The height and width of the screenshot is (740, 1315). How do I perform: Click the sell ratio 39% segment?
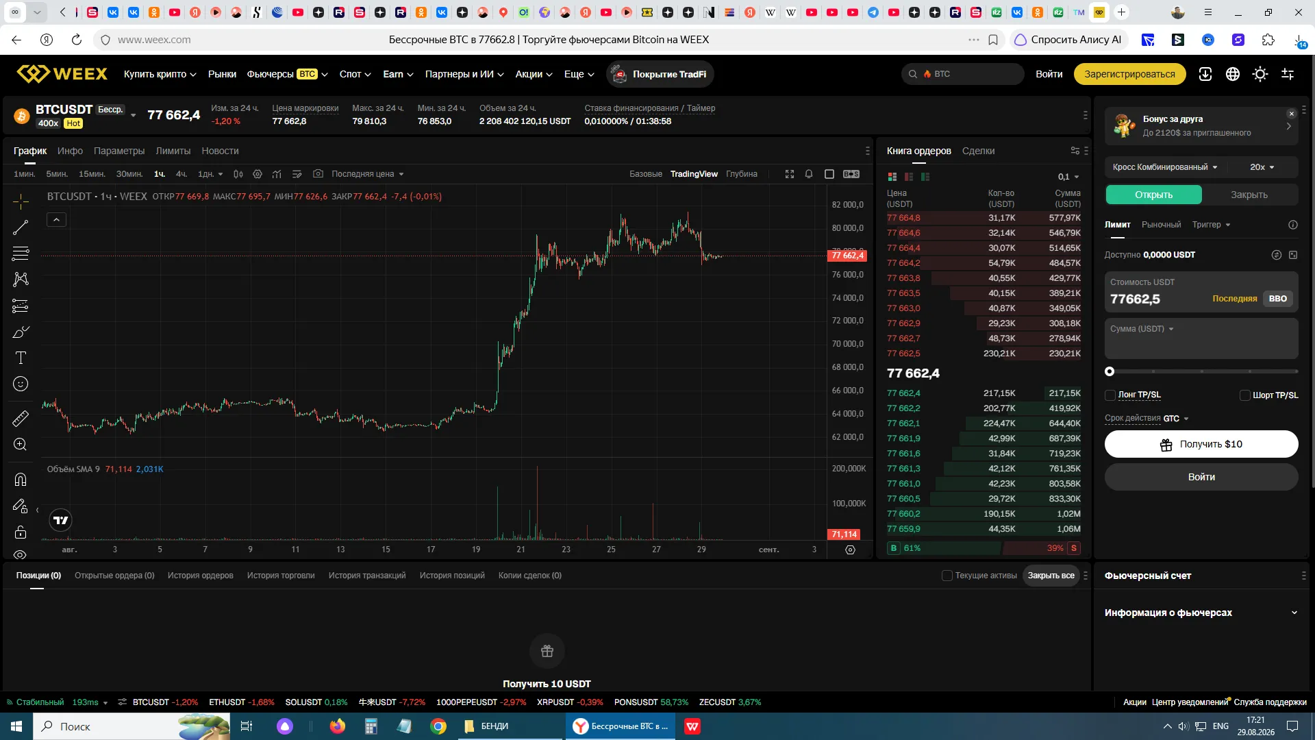pyautogui.click(x=1042, y=548)
